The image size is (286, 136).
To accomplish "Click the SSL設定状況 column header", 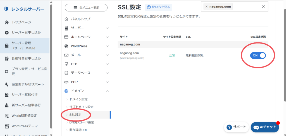I will pyautogui.click(x=258, y=37).
